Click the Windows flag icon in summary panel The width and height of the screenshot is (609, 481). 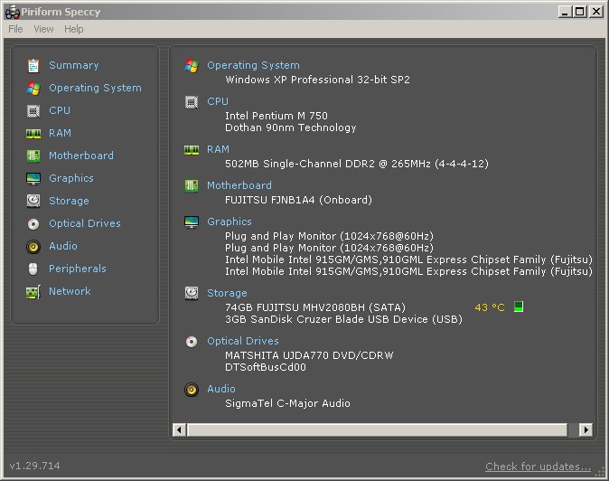[192, 66]
